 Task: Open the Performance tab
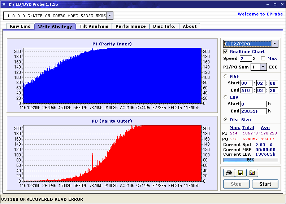click(x=131, y=26)
